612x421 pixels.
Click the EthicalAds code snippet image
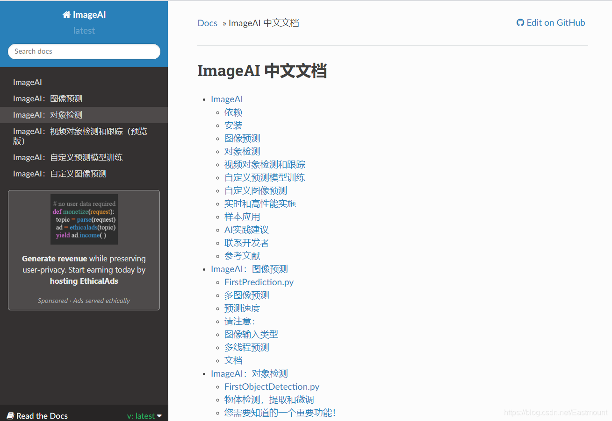click(84, 219)
